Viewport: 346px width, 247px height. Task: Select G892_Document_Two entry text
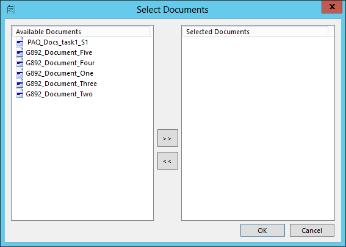pos(59,94)
